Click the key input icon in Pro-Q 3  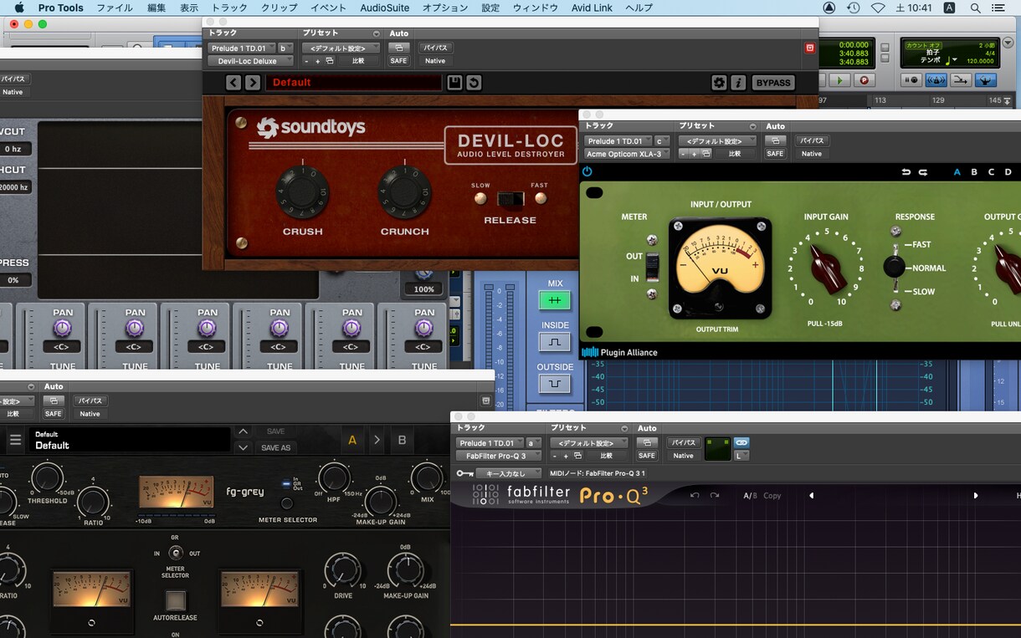point(465,473)
